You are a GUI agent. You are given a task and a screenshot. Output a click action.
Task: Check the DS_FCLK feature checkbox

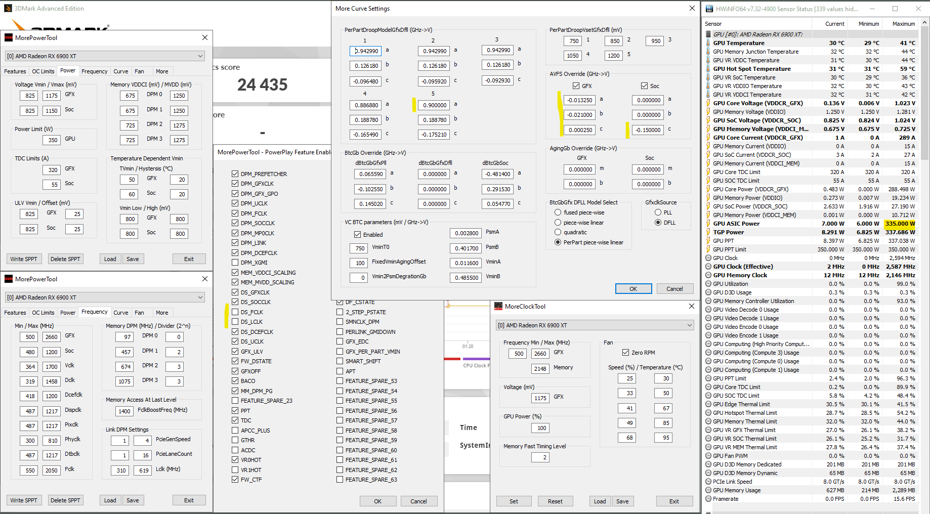click(x=235, y=312)
